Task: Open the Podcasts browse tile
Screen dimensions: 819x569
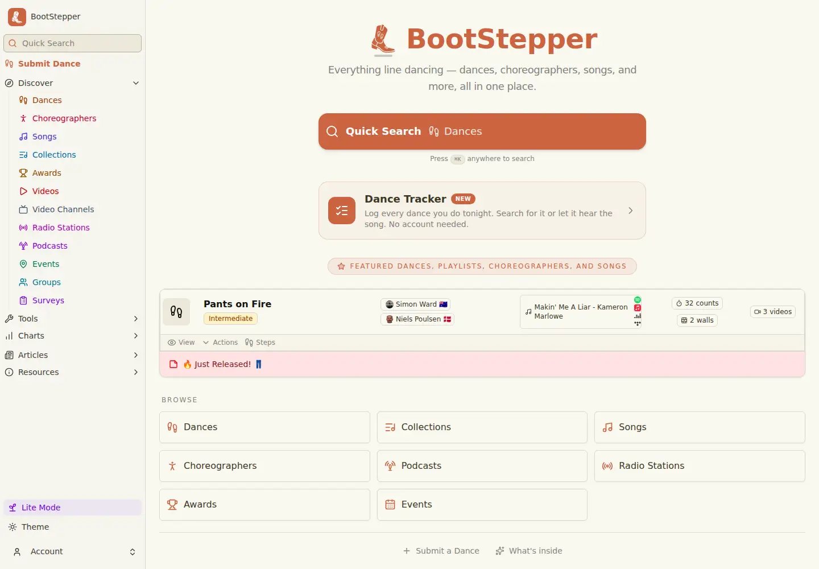Action: click(482, 466)
